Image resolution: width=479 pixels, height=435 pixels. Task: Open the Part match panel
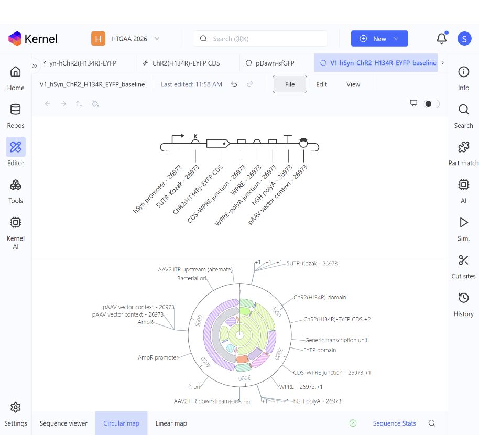(x=463, y=154)
